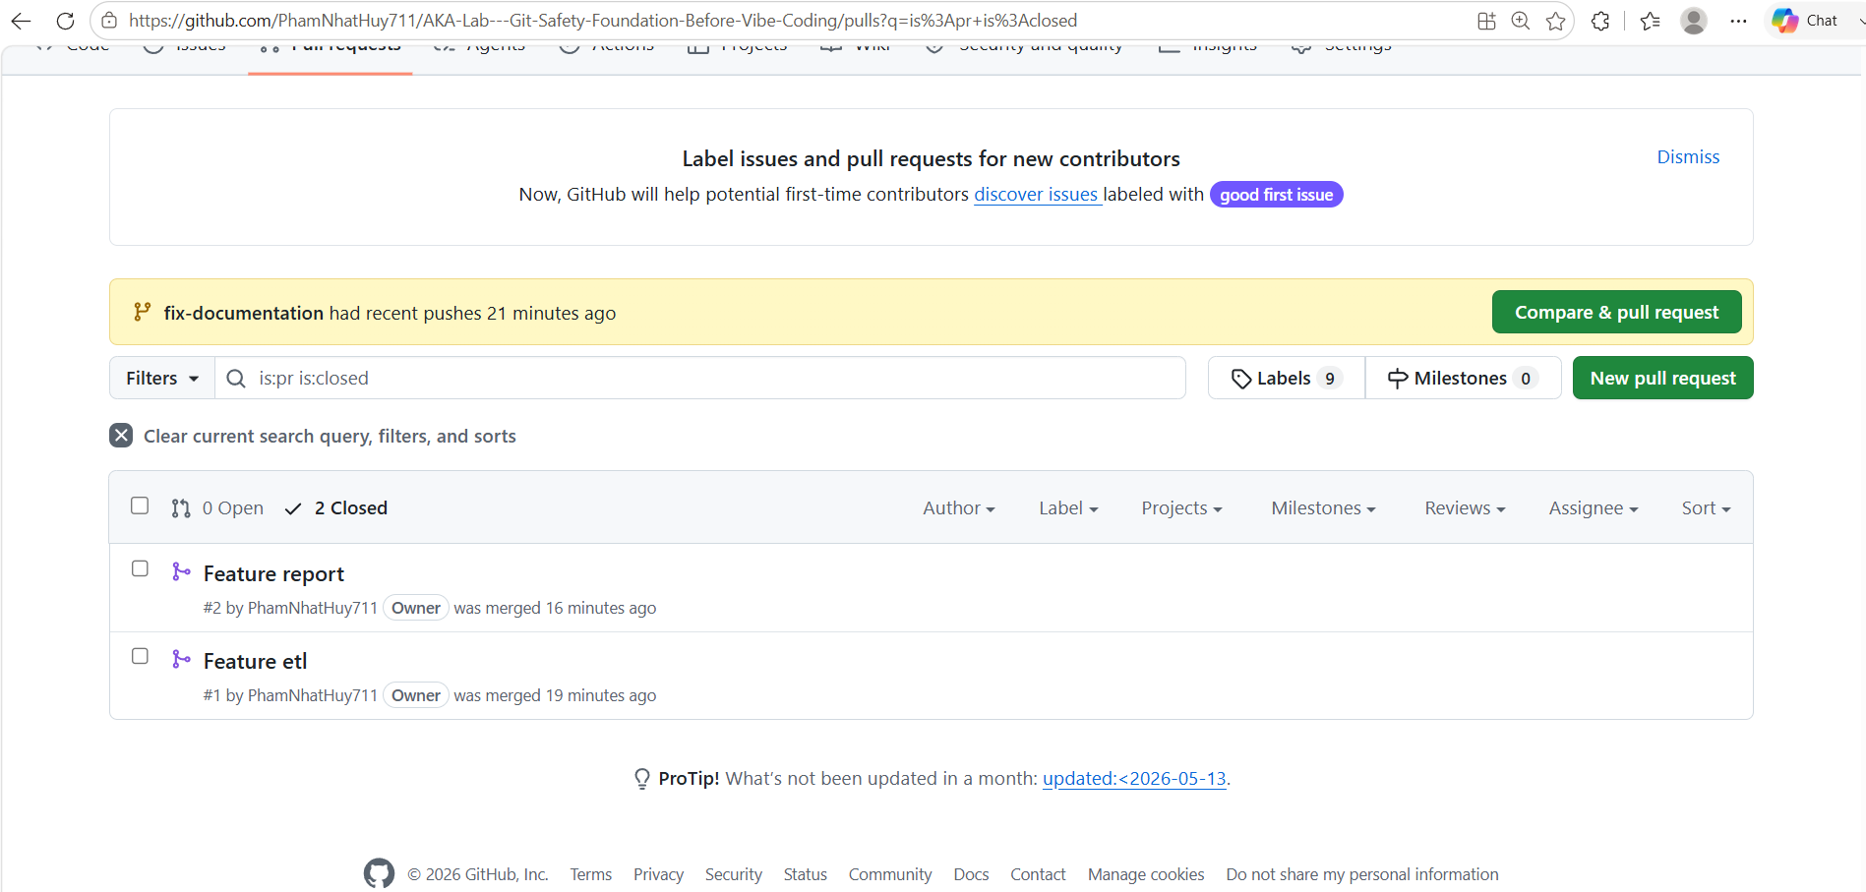Open the Feature etl pull request

[255, 662]
